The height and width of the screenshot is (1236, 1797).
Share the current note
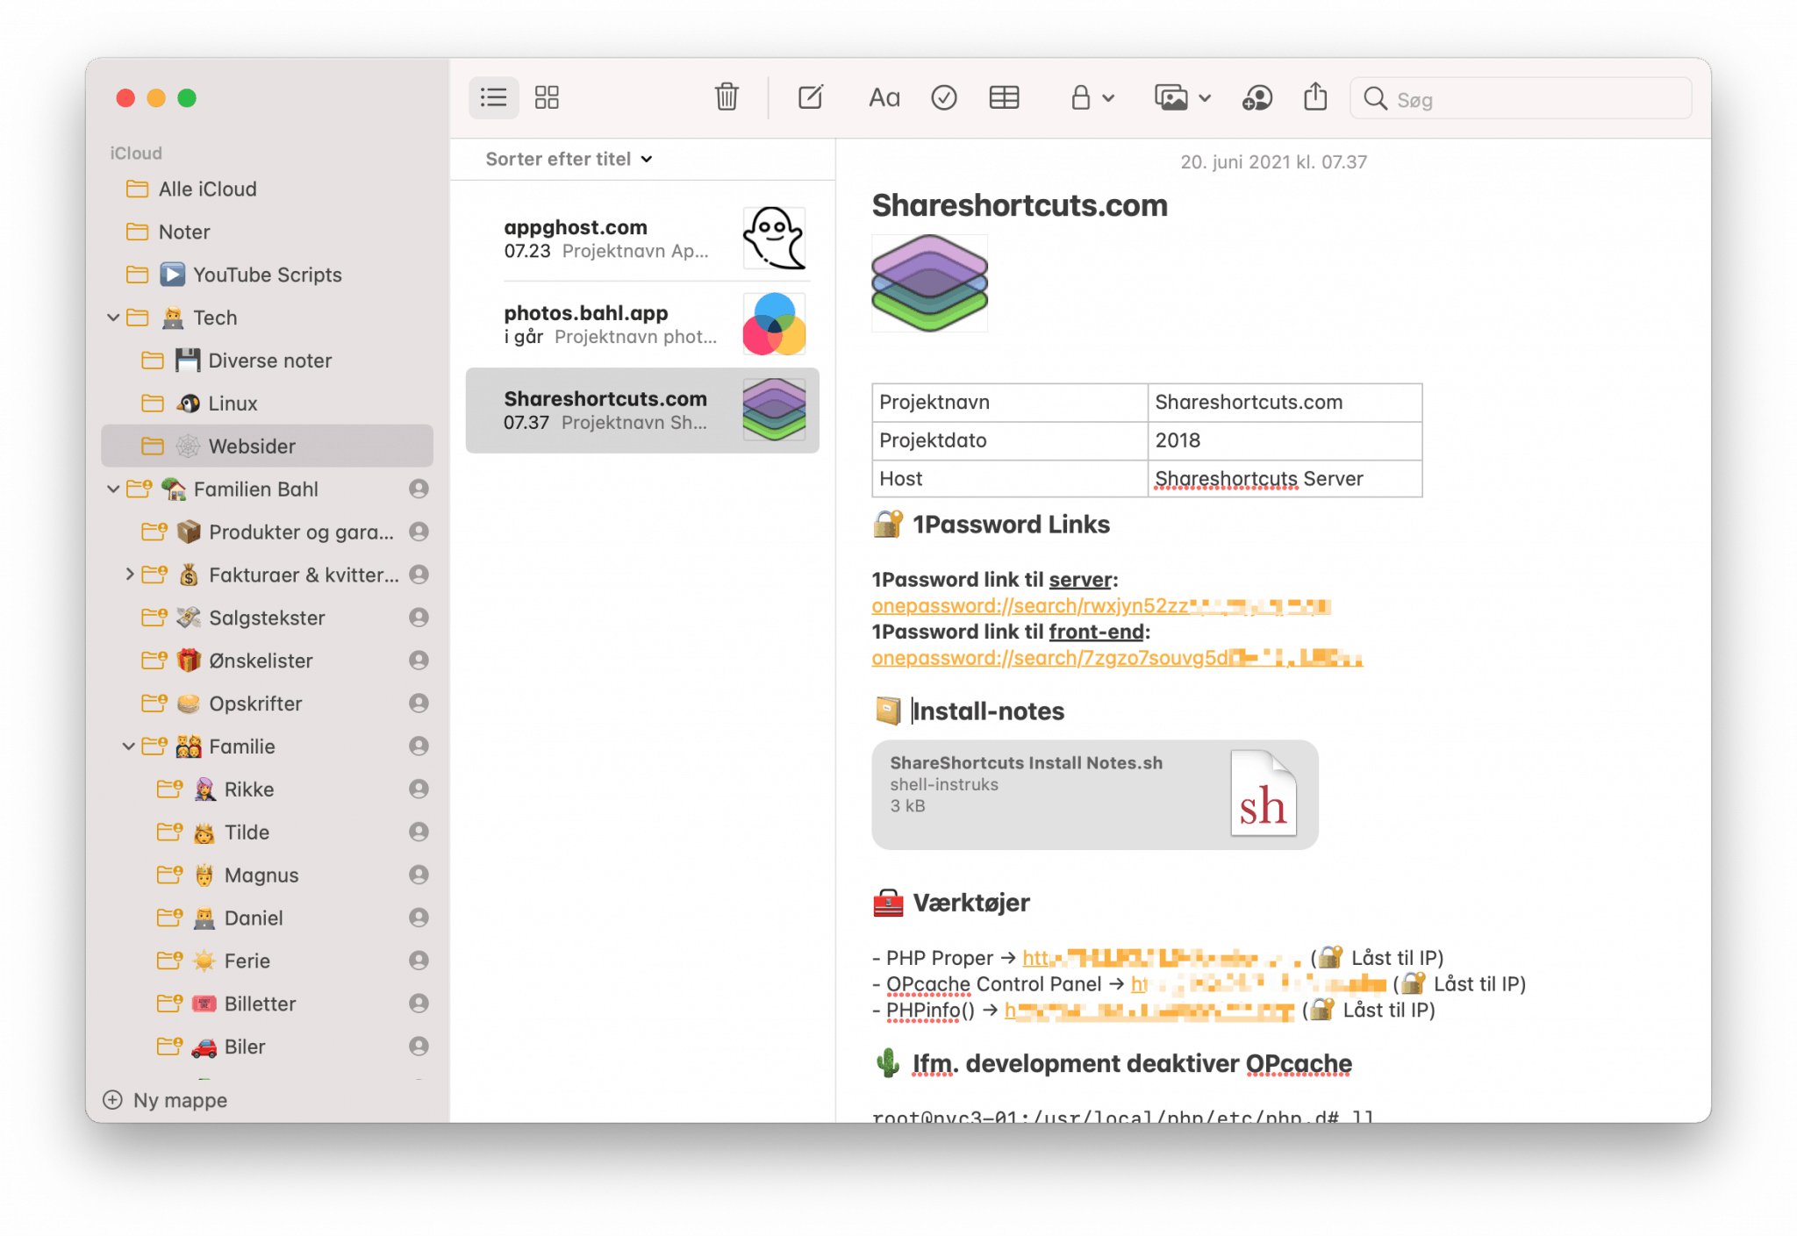click(1315, 97)
